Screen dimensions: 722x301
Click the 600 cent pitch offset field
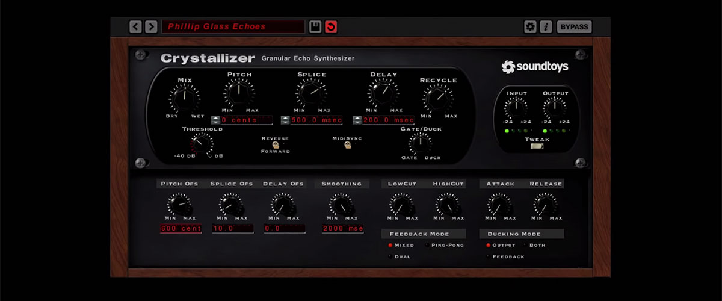pyautogui.click(x=181, y=229)
